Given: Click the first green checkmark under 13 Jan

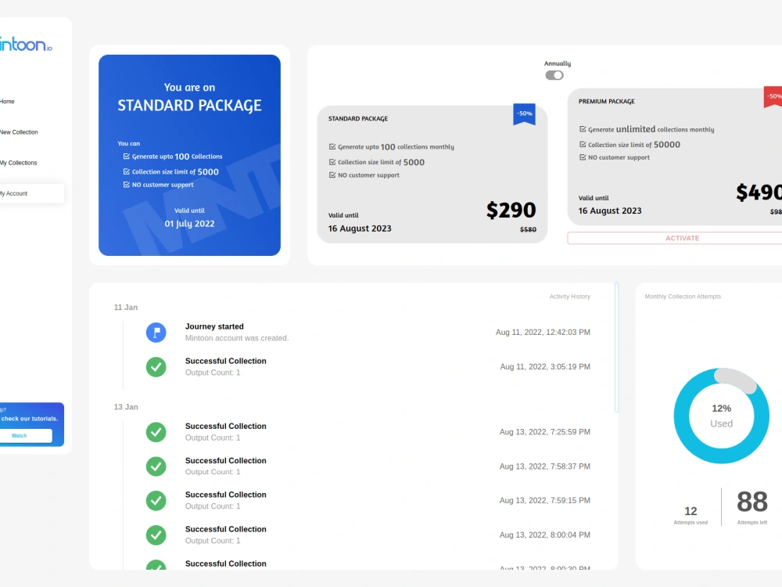Looking at the screenshot, I should pyautogui.click(x=156, y=431).
